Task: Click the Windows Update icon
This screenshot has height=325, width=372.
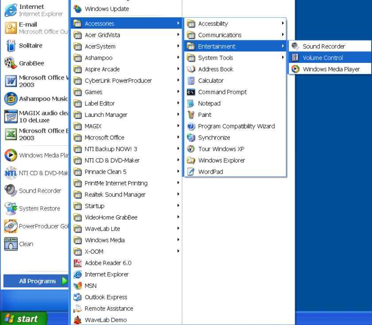Action: [77, 9]
